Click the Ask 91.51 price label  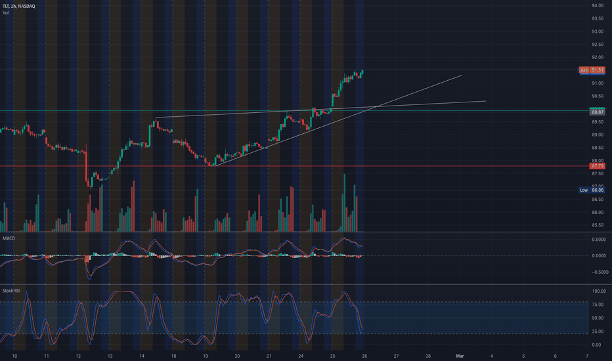[592, 70]
